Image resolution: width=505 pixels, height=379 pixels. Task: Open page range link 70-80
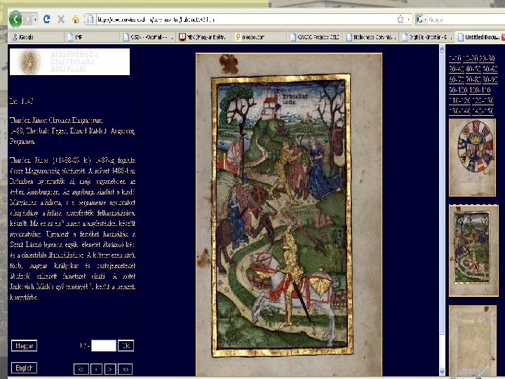(x=473, y=79)
